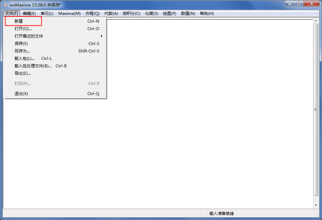322x220 pixels.
Task: Maximize the wxMaxima window
Action: pos(299,3)
